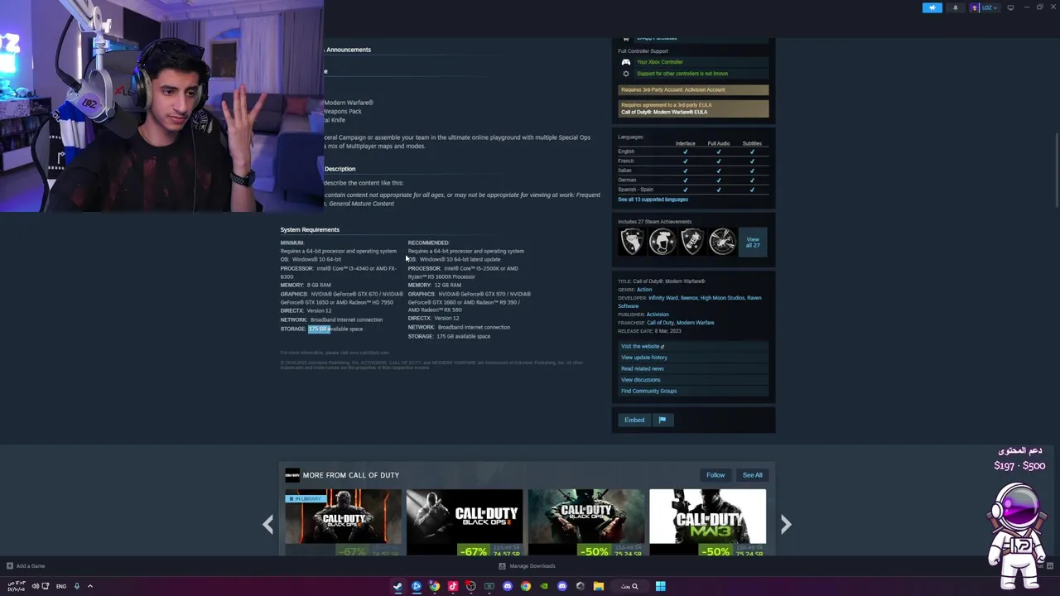Click the Embed button

[634, 420]
